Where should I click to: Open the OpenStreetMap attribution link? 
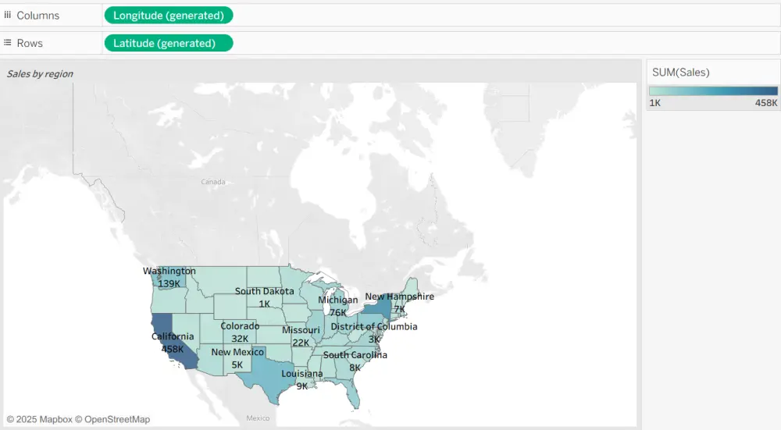pyautogui.click(x=112, y=420)
